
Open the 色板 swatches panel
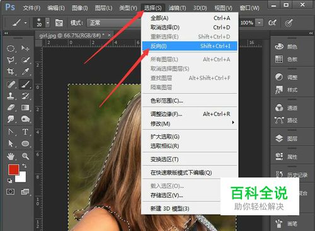(x=286, y=59)
